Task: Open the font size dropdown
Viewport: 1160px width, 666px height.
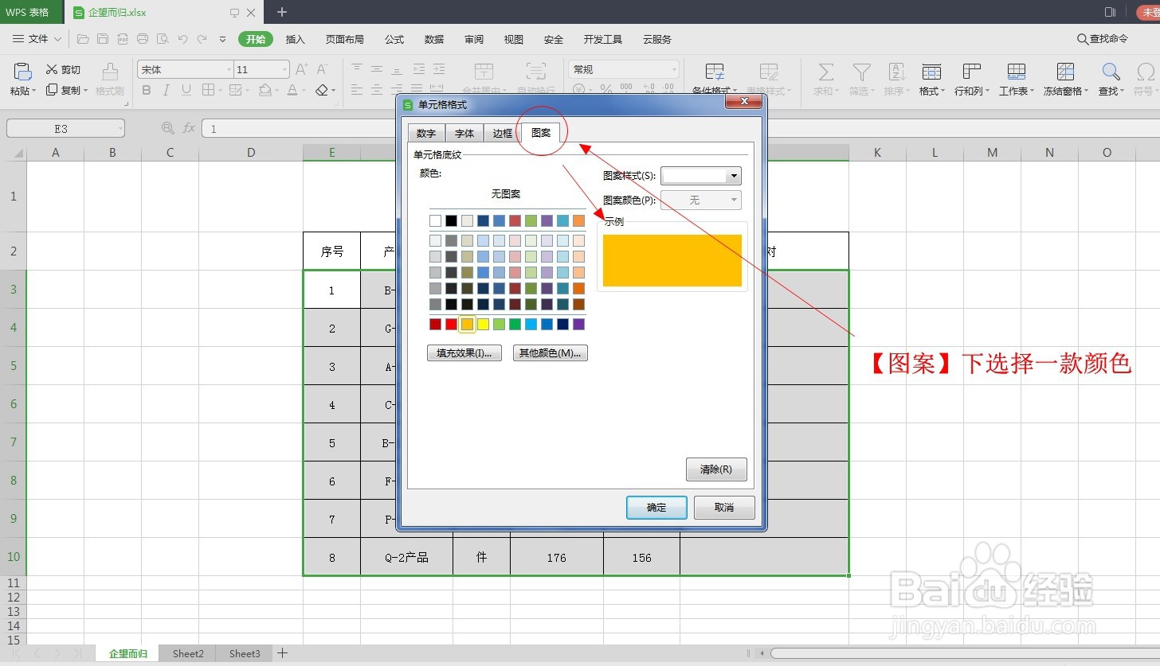Action: pos(284,70)
